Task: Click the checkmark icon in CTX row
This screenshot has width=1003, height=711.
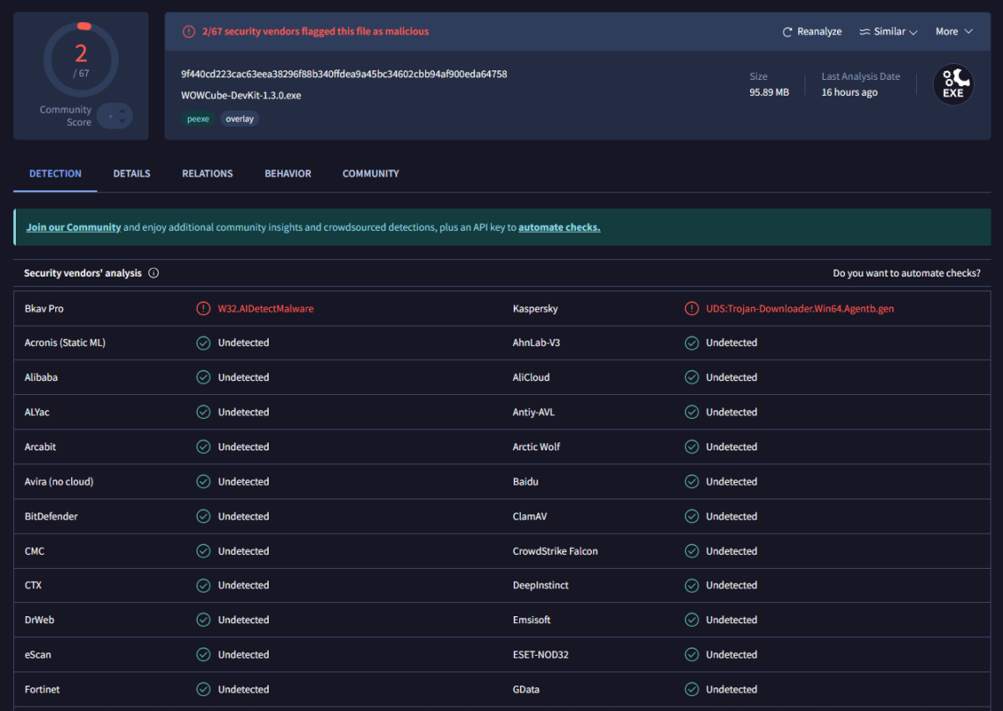Action: tap(204, 585)
